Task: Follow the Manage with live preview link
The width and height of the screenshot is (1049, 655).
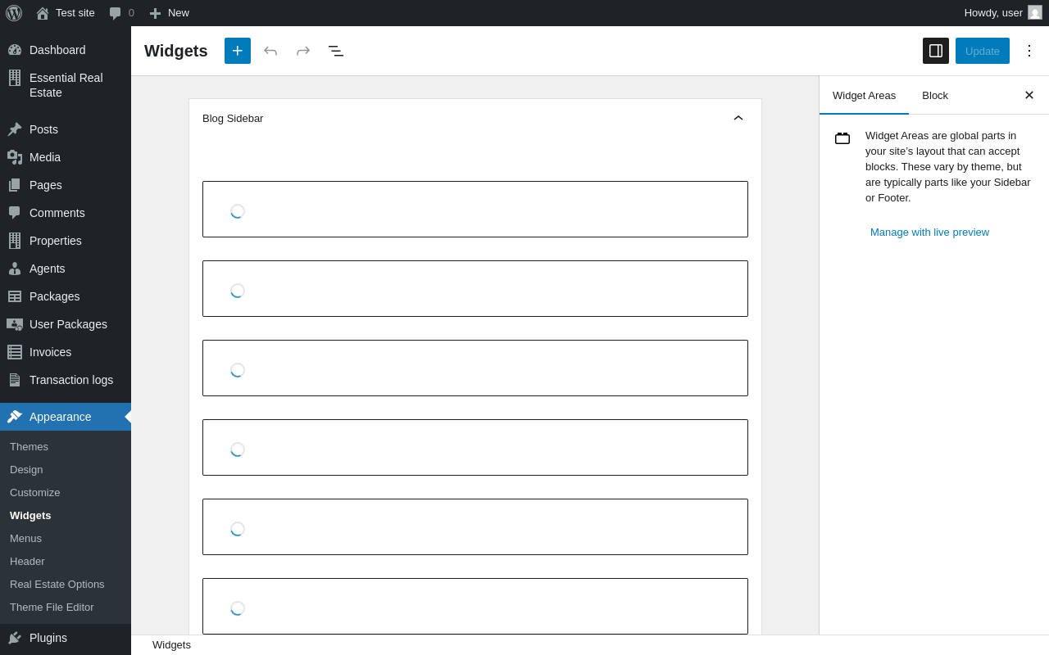Action: pos(929,233)
